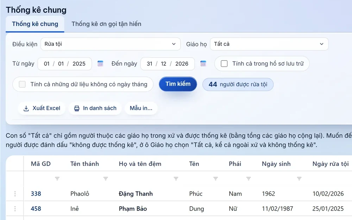This screenshot has height=220, width=352.
Task: Click month 12 in Đến ngày field
Action: (164, 64)
